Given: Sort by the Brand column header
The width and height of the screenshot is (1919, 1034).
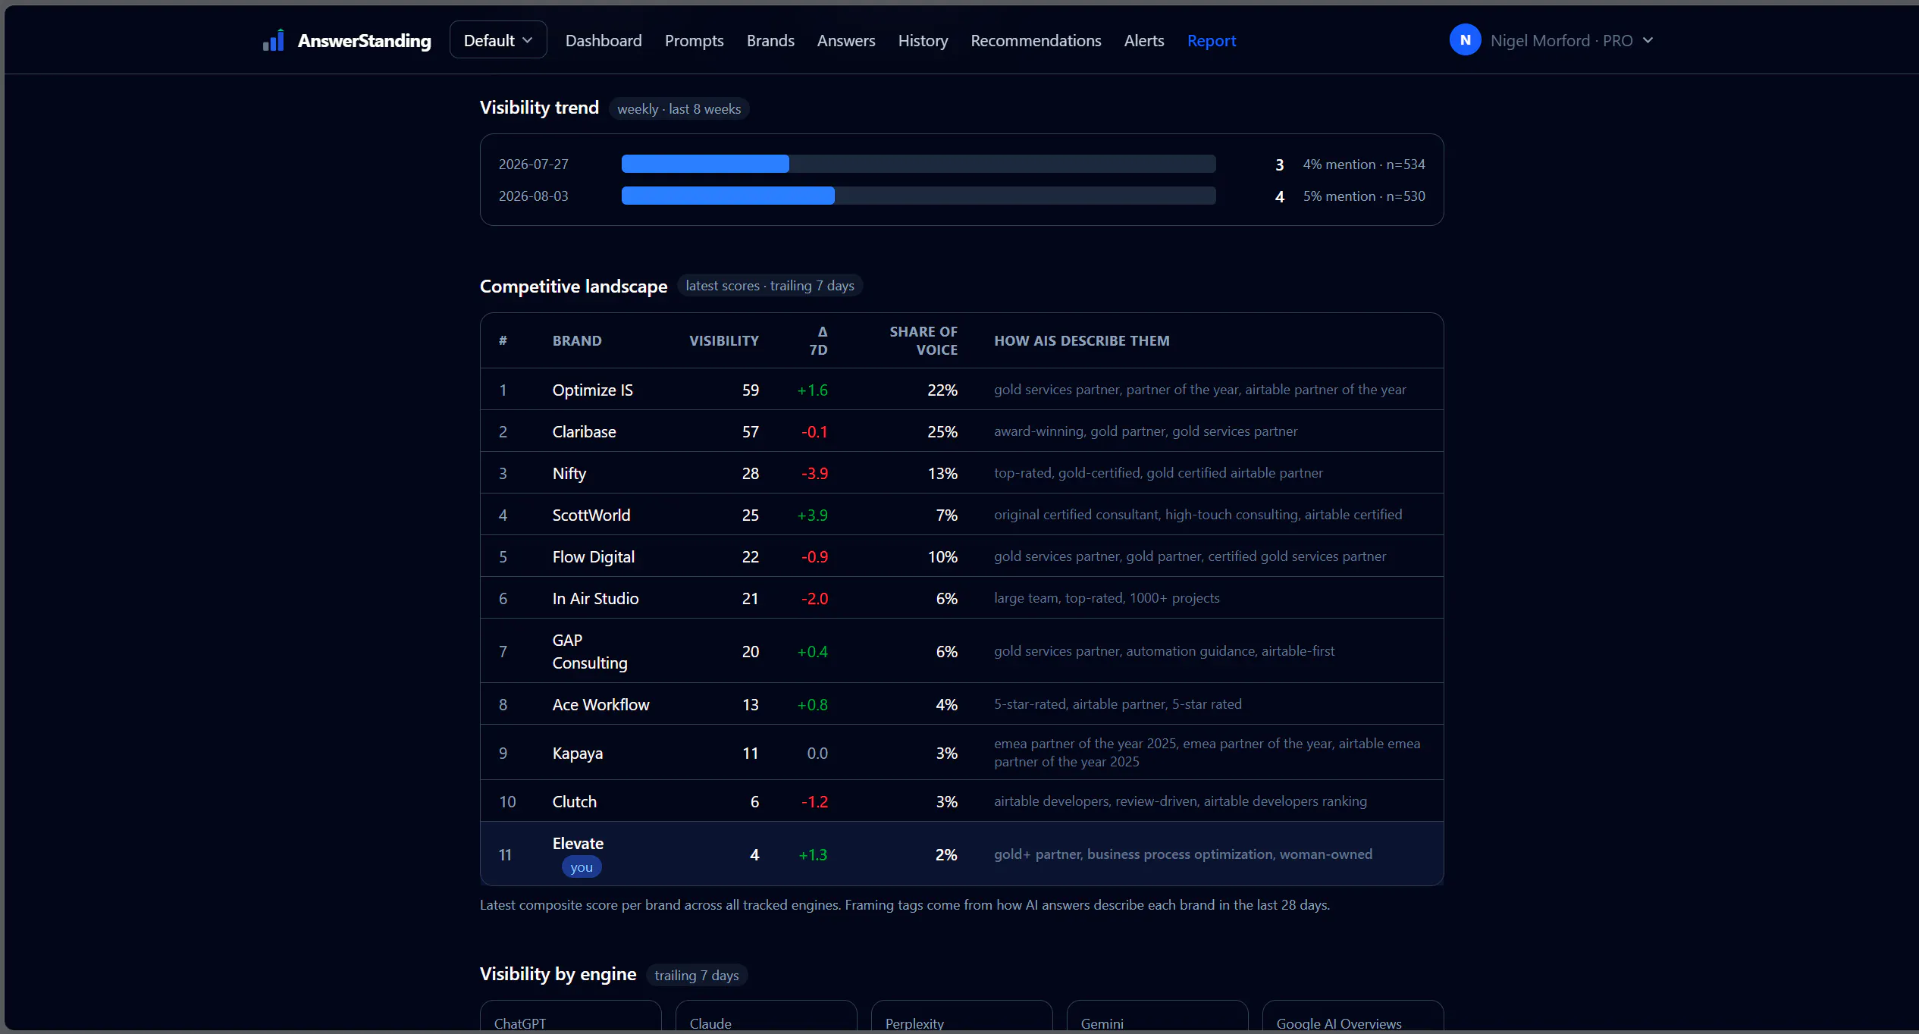Looking at the screenshot, I should [x=577, y=340].
